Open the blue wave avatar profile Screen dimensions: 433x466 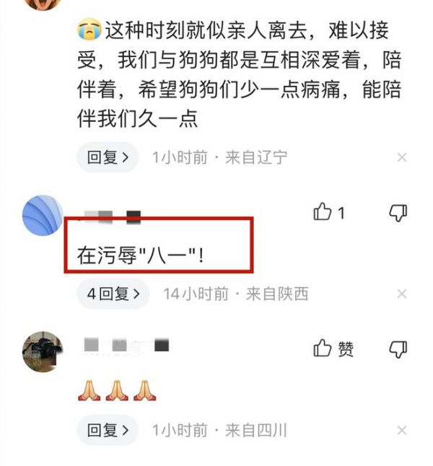(43, 215)
